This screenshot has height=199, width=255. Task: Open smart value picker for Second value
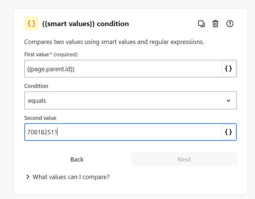[228, 132]
